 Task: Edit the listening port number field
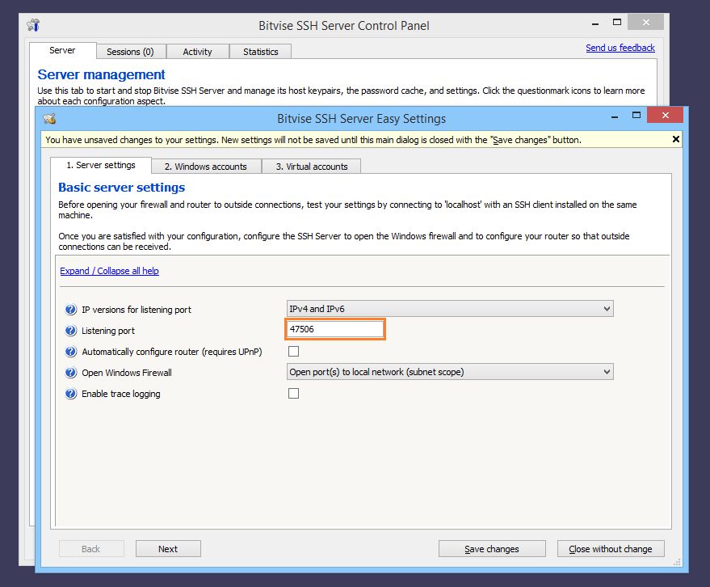[x=334, y=329]
